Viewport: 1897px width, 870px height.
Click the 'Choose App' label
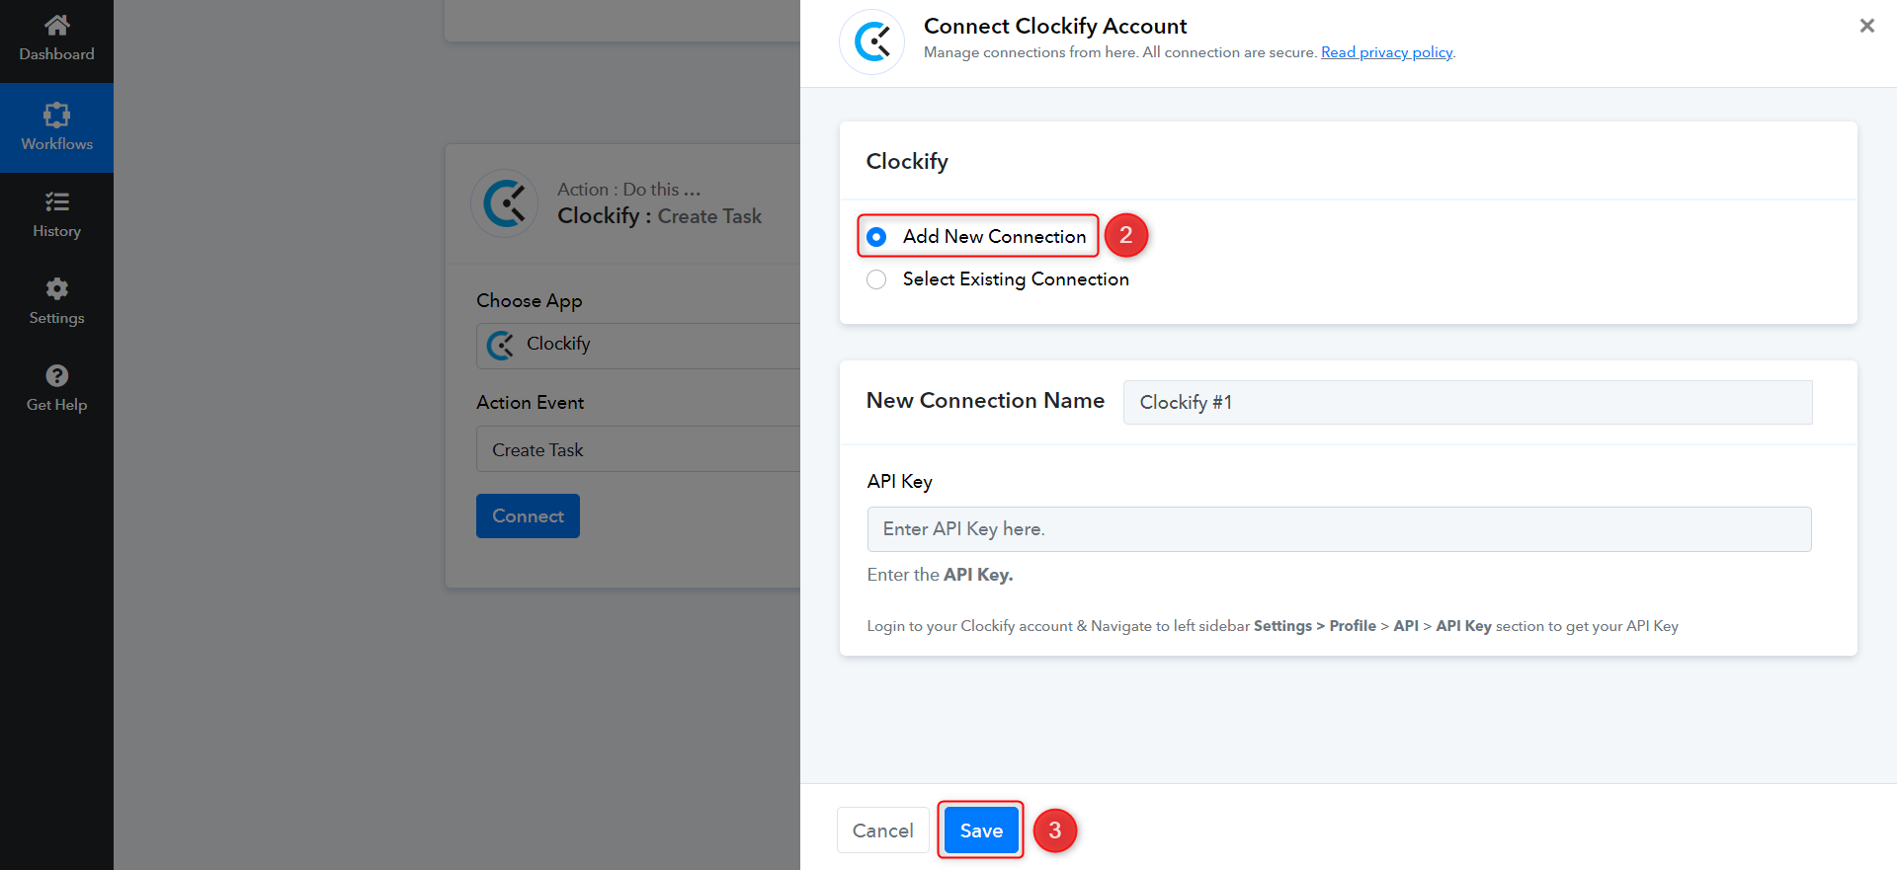[529, 301]
